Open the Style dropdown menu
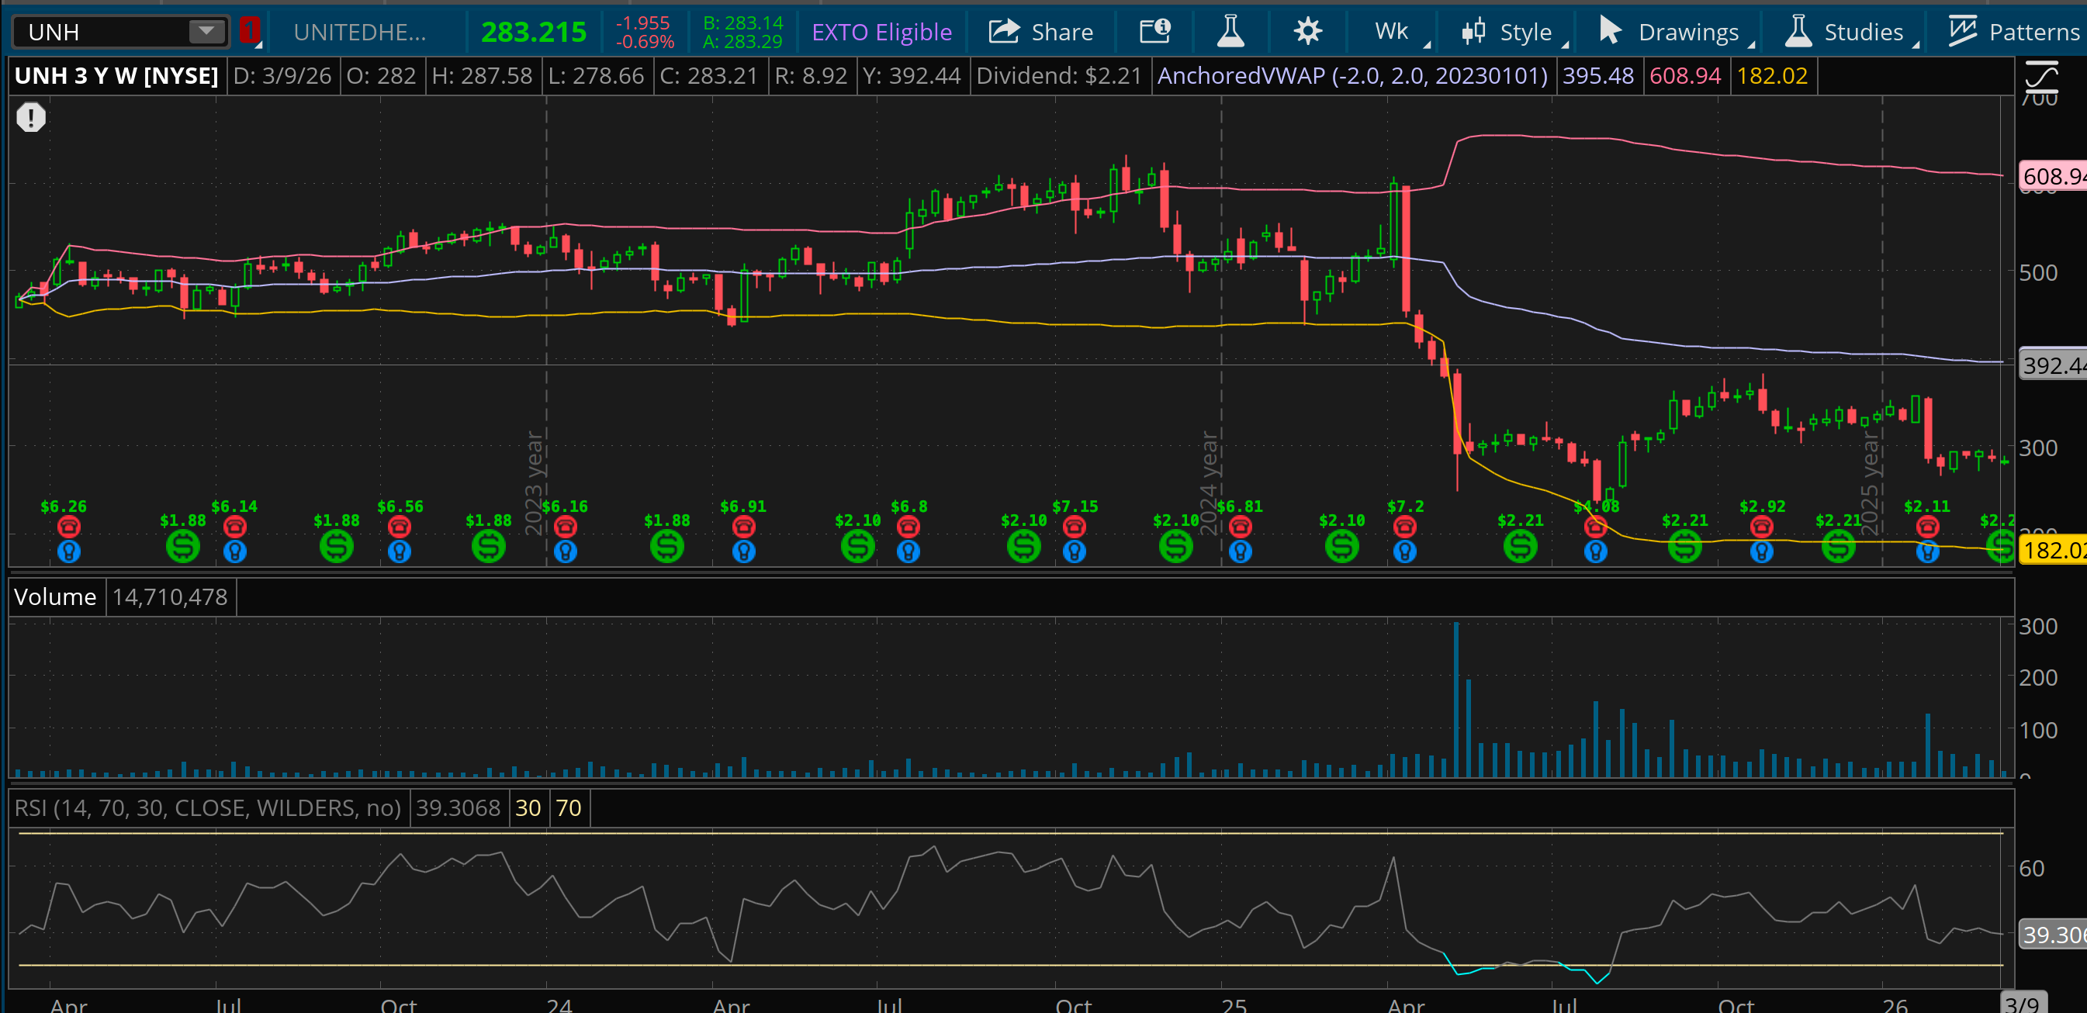The width and height of the screenshot is (2087, 1013). click(x=1514, y=32)
